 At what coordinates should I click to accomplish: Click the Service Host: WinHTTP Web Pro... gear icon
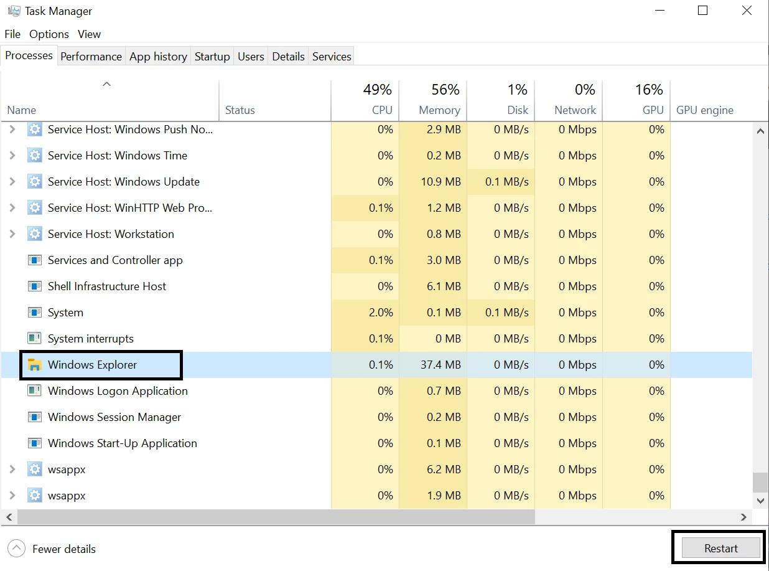[35, 208]
